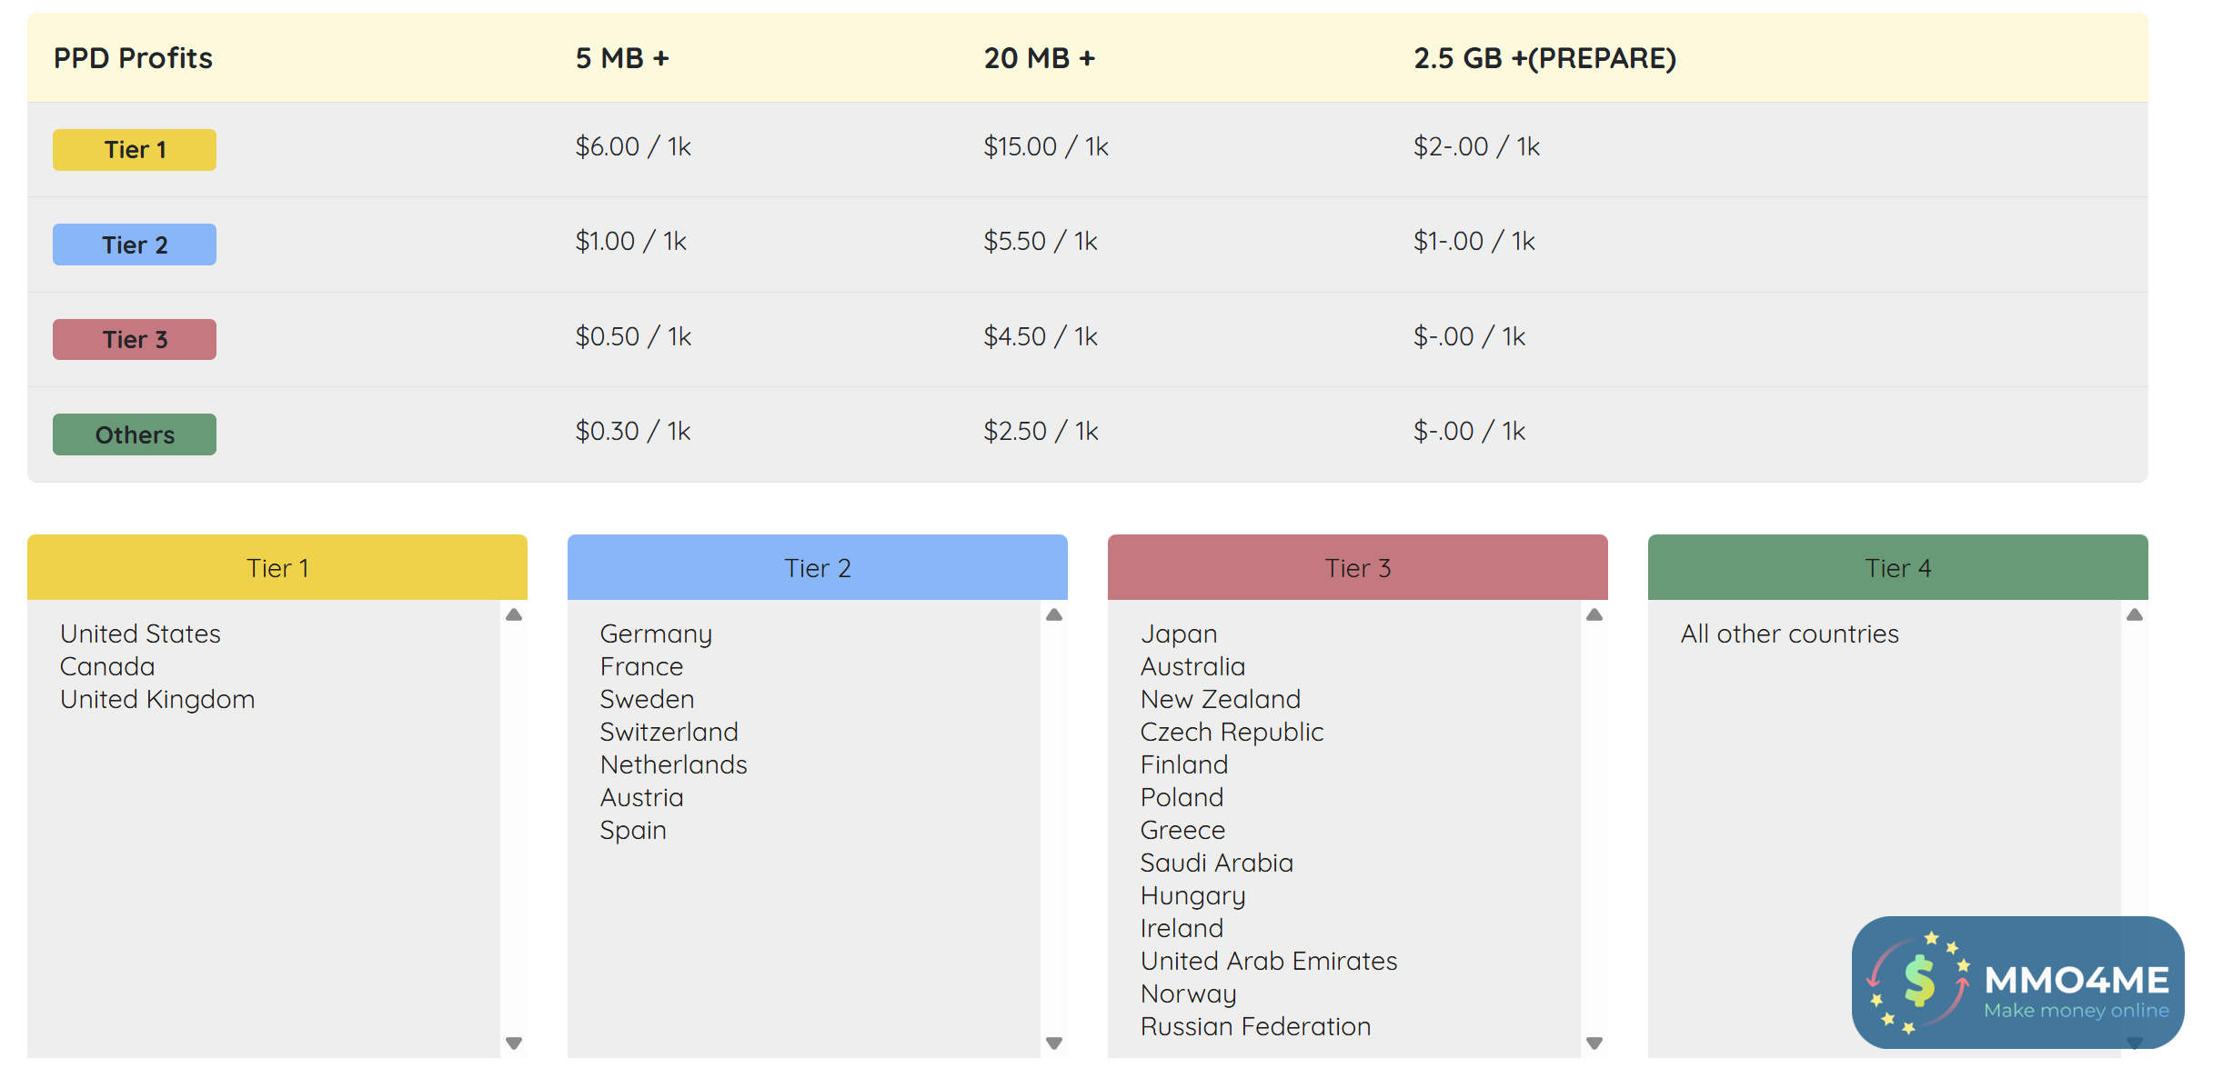Select the red Tier 3 badge

tap(135, 339)
